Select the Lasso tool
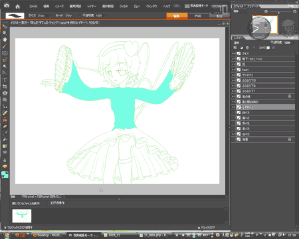 [x=5, y=60]
